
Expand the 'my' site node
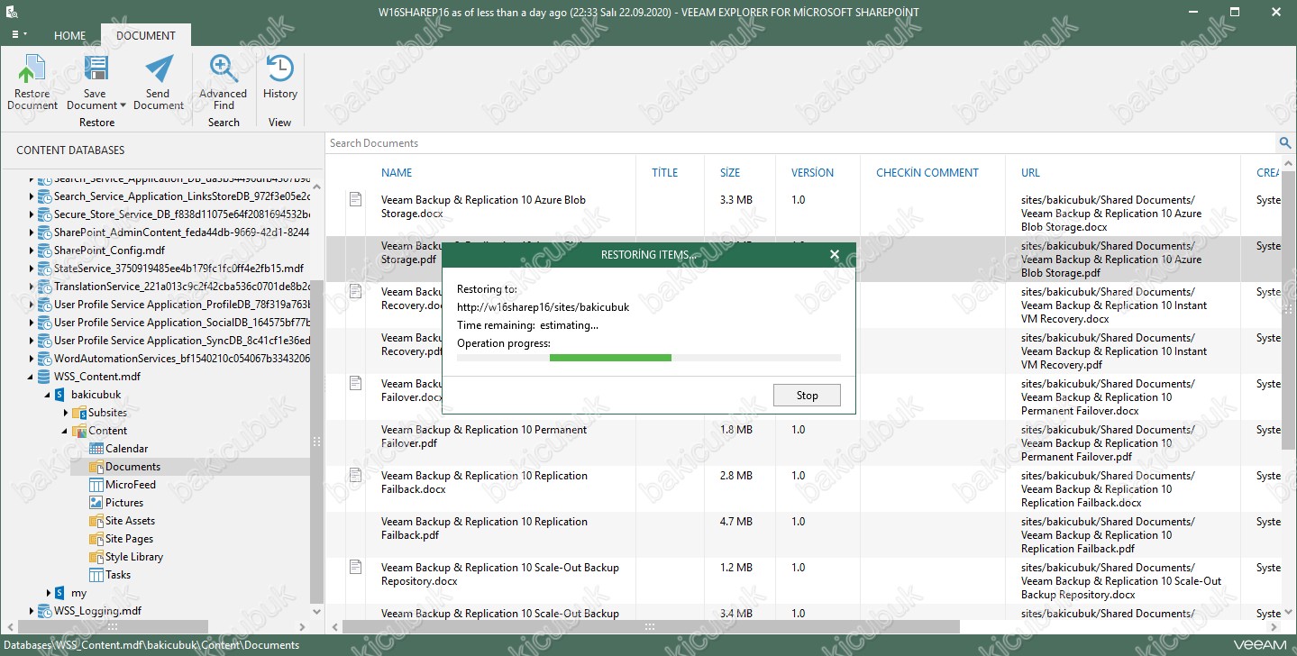click(x=49, y=593)
